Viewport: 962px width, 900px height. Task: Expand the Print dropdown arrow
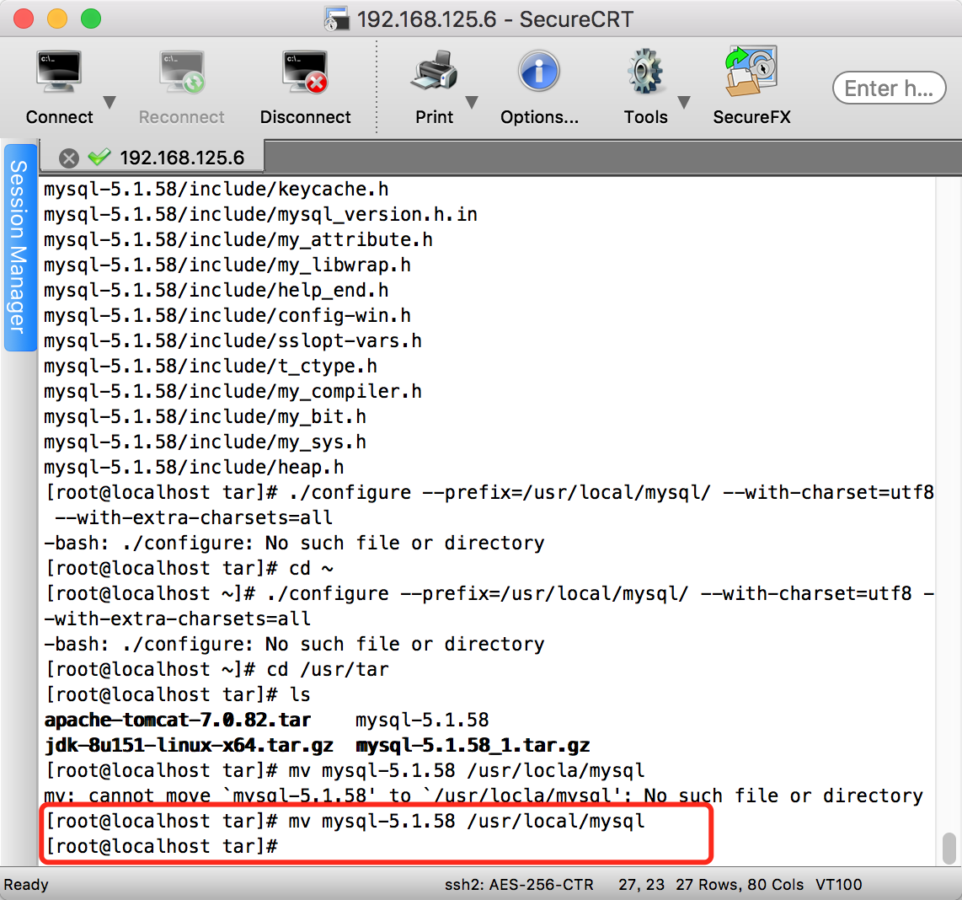click(x=472, y=102)
